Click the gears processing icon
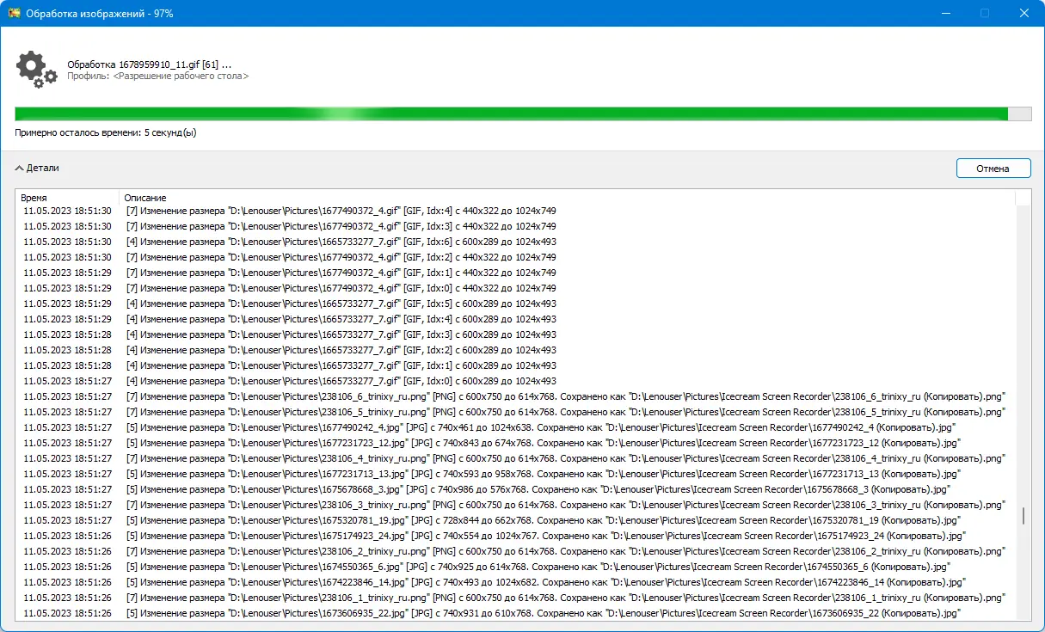 pos(36,70)
